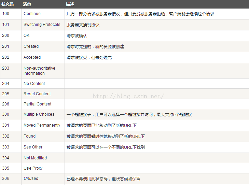Select 'Moved Permanently' message text
The image size is (250, 185).
pyautogui.click(x=42, y=125)
